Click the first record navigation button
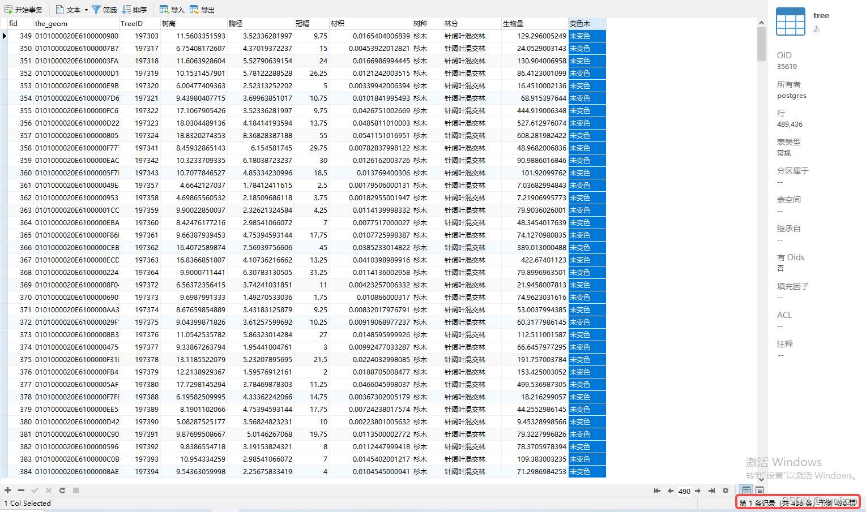The width and height of the screenshot is (866, 512). click(x=657, y=491)
